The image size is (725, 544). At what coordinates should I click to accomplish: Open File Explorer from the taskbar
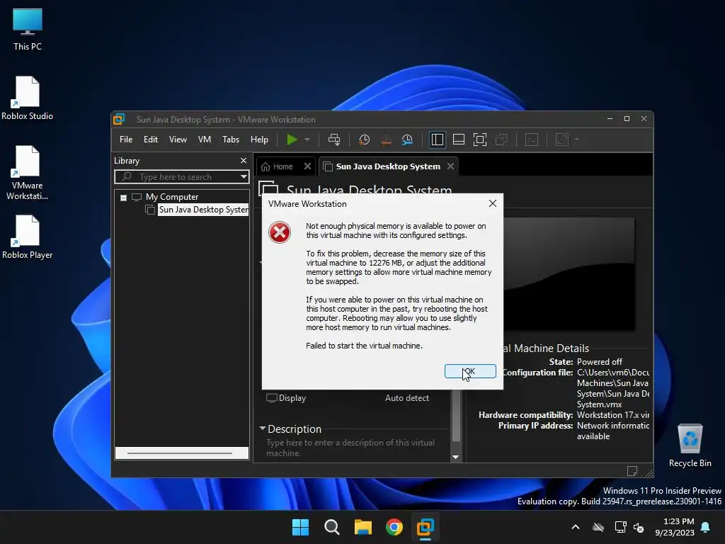(363, 527)
